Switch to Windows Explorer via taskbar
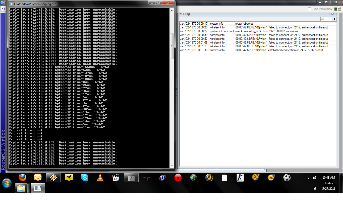Image resolution: width=343 pixels, height=201 pixels. tap(21, 188)
